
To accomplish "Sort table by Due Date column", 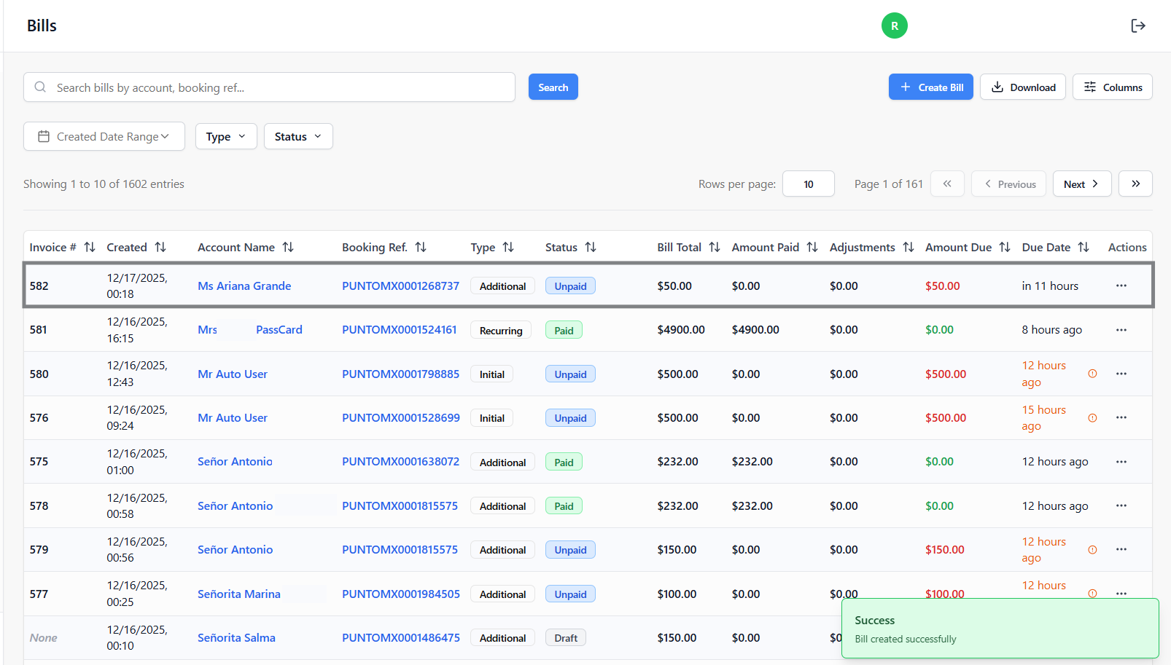I will click(x=1083, y=248).
